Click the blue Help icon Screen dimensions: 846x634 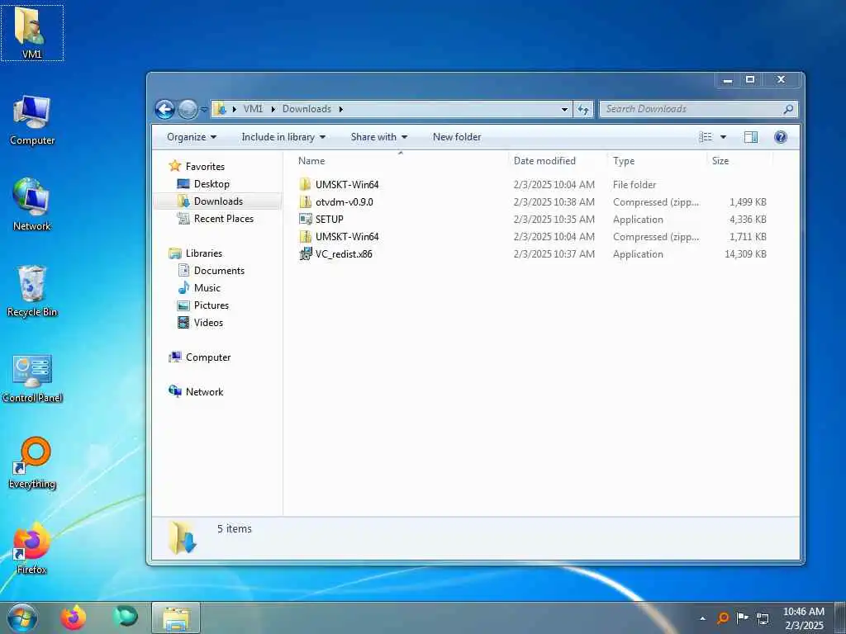coord(780,137)
